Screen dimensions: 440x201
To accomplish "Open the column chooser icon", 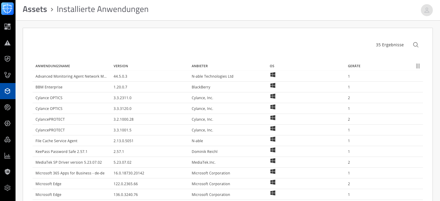I will click(418, 66).
